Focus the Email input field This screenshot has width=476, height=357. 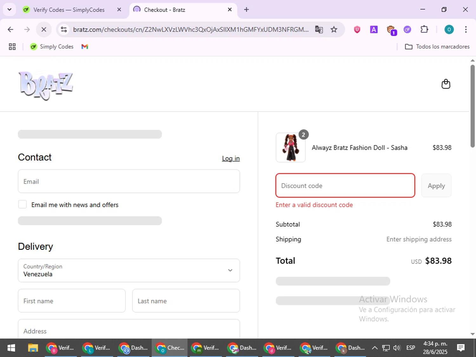click(129, 181)
